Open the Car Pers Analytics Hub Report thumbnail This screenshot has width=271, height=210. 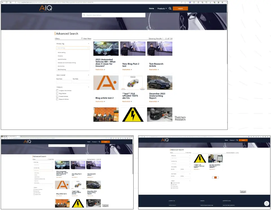click(215, 158)
